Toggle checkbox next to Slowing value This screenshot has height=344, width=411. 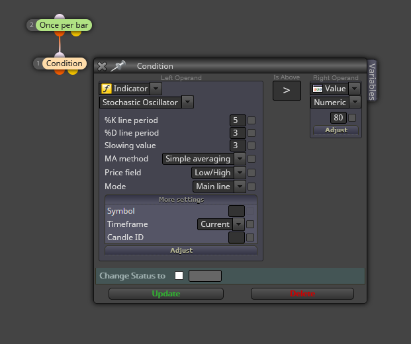[x=251, y=146]
